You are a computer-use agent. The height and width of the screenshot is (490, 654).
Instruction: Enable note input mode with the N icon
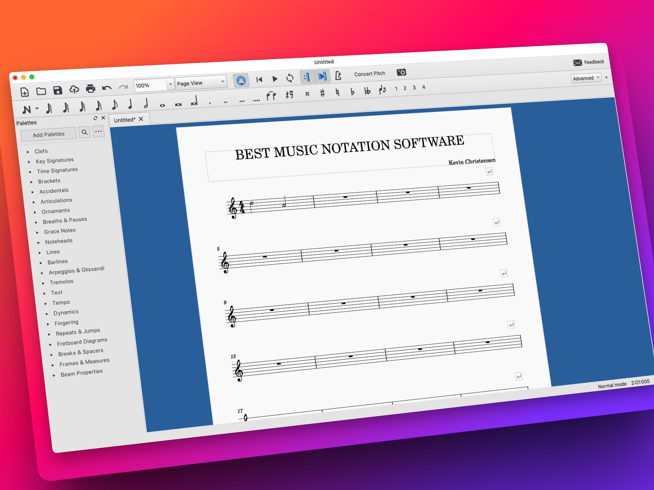click(x=27, y=109)
